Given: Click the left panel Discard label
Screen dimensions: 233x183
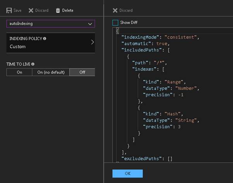Looking at the screenshot, I should pos(42,10).
